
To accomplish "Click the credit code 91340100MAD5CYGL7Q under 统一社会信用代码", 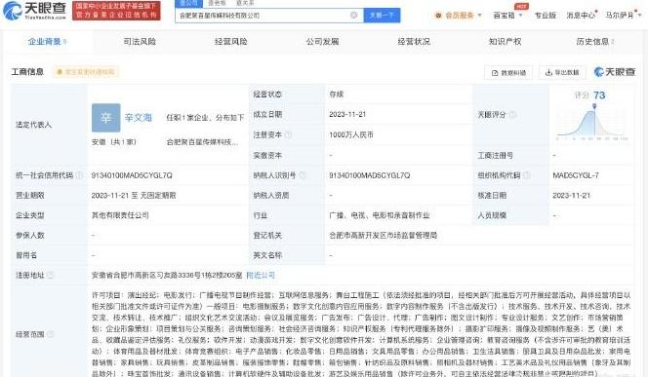I will 132,175.
